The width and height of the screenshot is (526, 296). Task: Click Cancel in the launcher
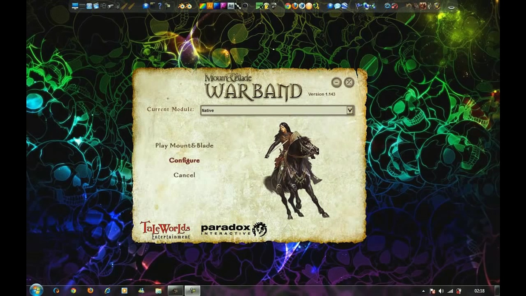click(184, 175)
